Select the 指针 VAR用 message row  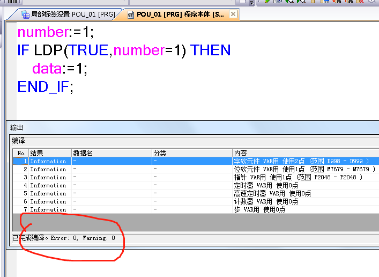coord(298,177)
